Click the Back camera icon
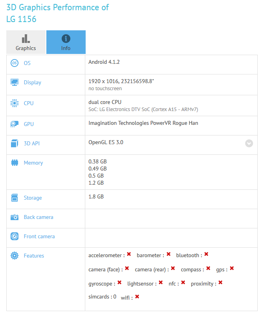Screen dimensions: 266x317 point(15,217)
